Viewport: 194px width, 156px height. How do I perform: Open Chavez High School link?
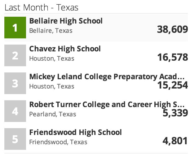[x=65, y=49]
